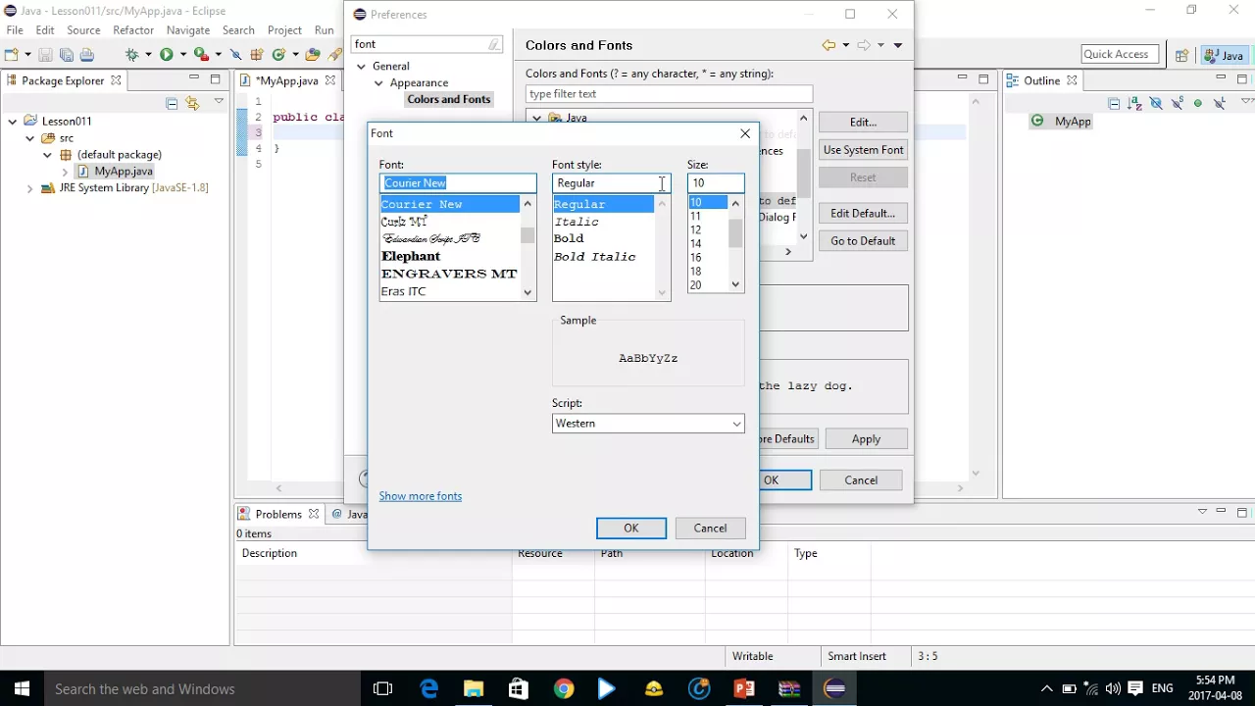This screenshot has height=706, width=1255.
Task: Collapse the Lesson011 project node
Action: click(13, 122)
